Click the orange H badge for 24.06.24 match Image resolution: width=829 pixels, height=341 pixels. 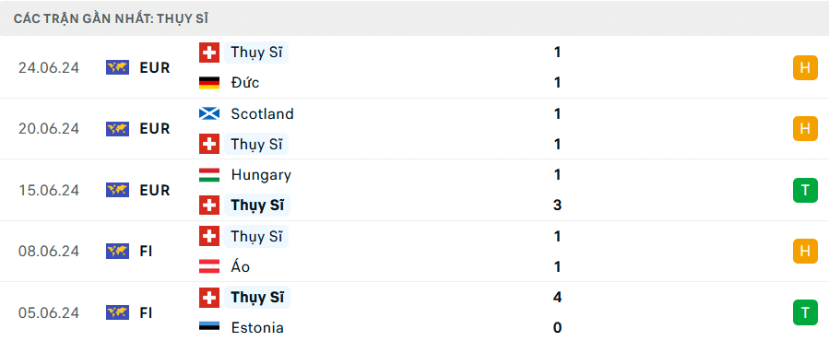[x=805, y=67]
